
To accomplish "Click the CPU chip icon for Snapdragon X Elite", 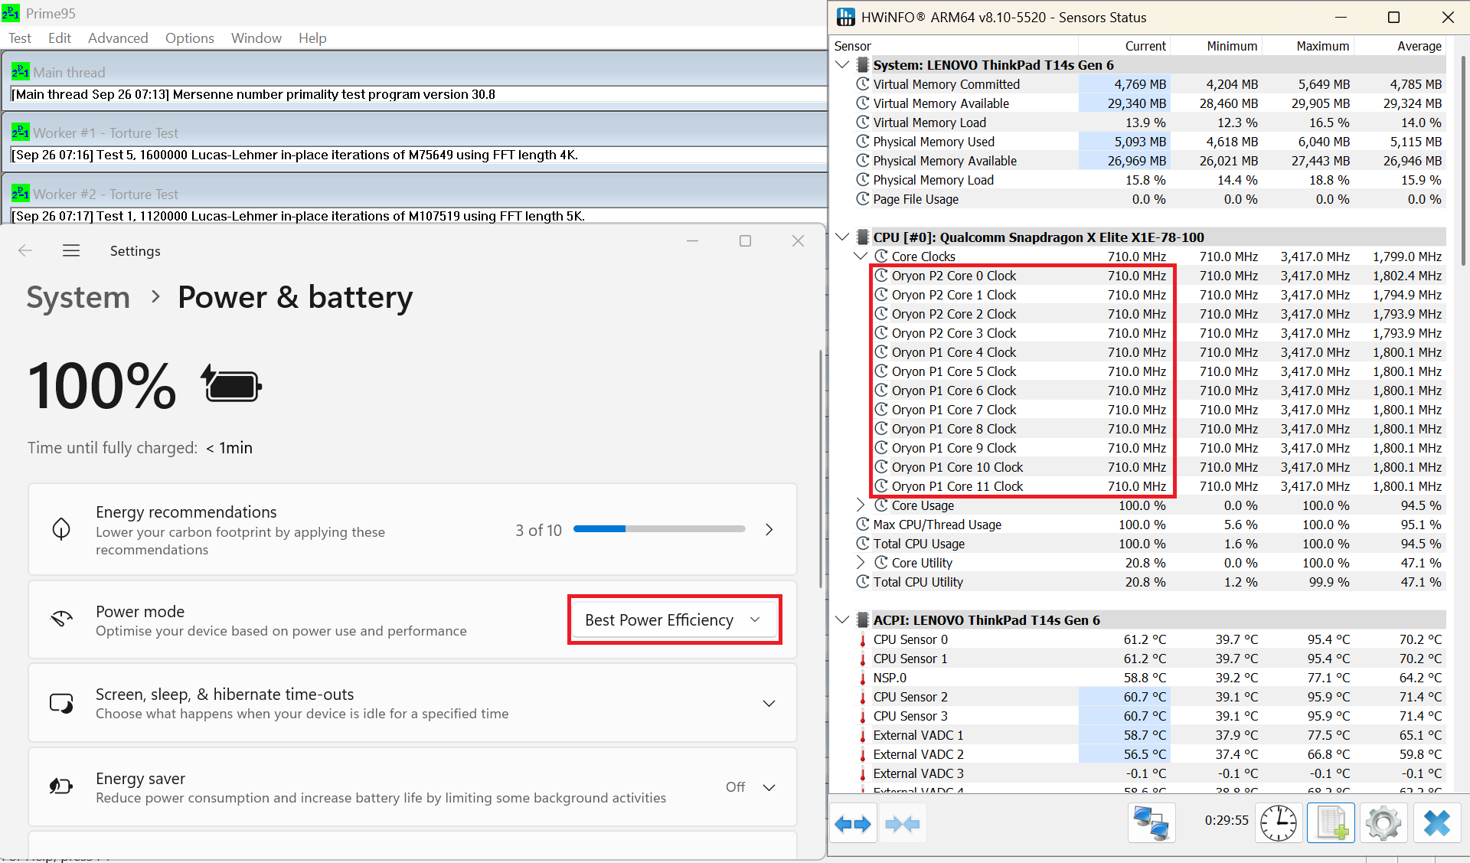I will coord(863,237).
